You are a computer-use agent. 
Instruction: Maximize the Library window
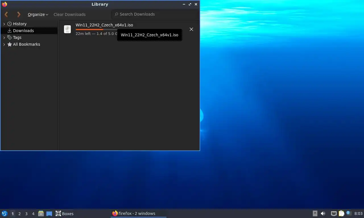[x=190, y=4]
